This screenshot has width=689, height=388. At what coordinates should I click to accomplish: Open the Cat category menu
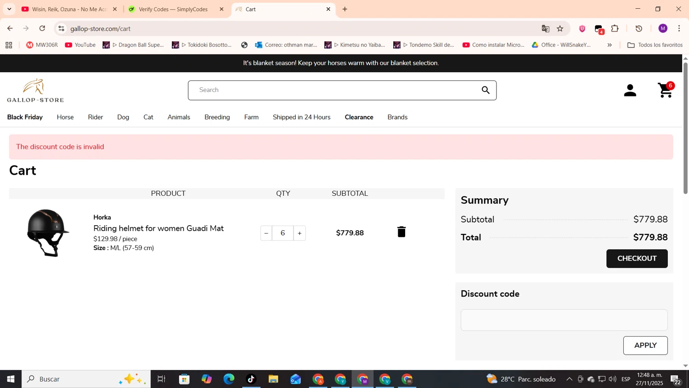click(x=148, y=117)
